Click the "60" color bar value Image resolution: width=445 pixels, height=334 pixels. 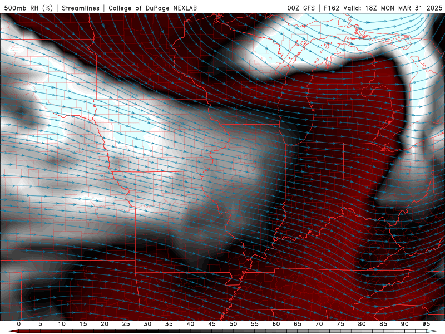[276, 324]
